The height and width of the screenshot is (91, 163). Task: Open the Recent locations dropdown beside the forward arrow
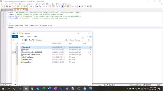click(x=20, y=40)
